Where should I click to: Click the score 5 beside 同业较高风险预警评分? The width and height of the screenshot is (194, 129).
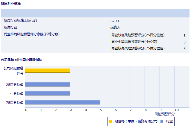pyautogui.click(x=184, y=49)
